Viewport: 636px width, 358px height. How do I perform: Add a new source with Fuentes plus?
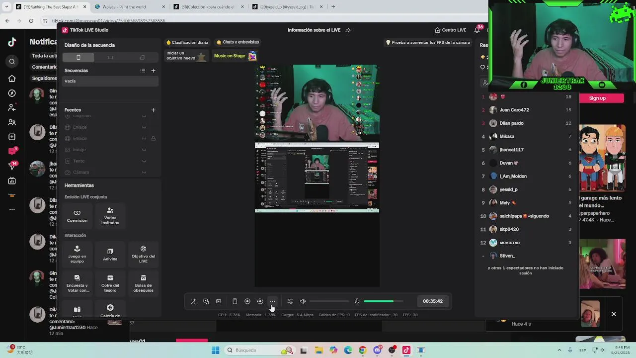click(153, 110)
